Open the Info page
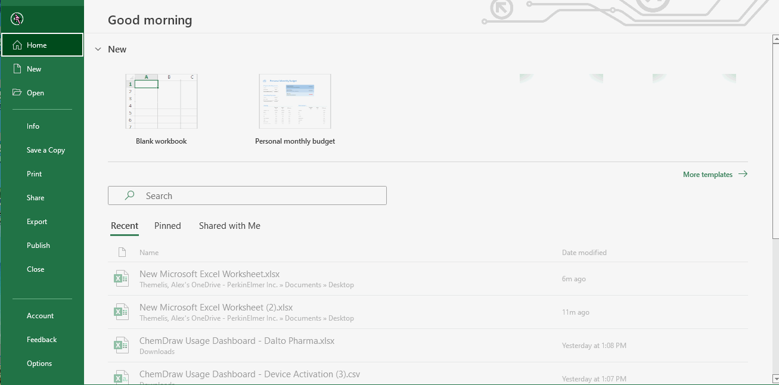The height and width of the screenshot is (385, 779). (x=33, y=126)
